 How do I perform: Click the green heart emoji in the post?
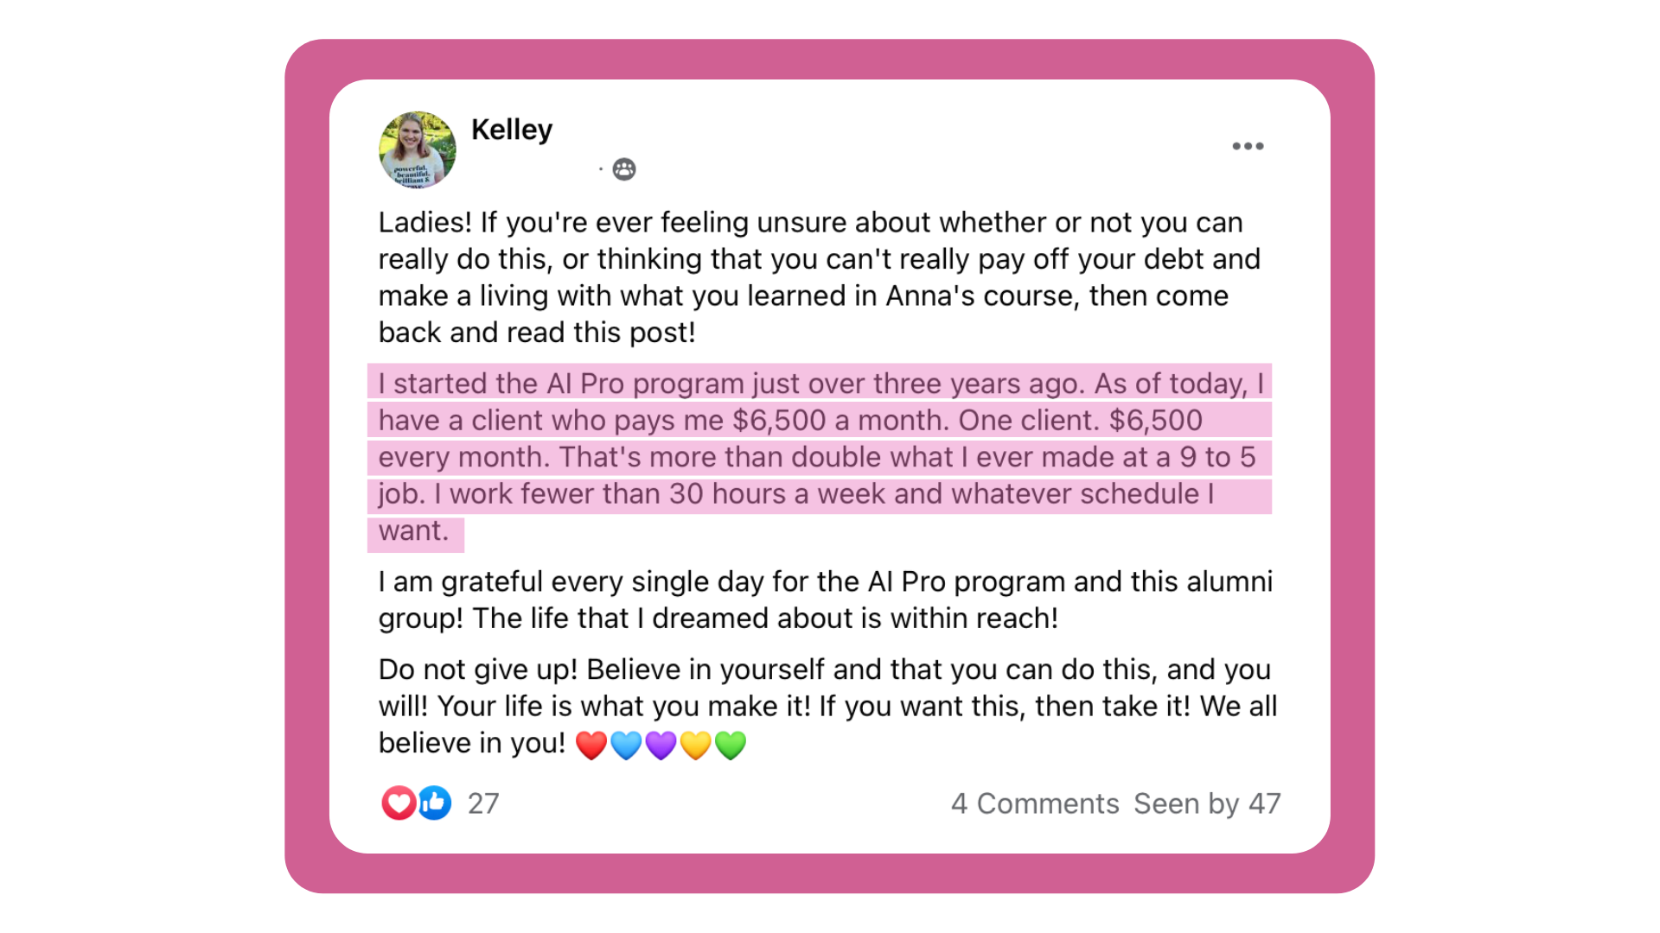coord(731,745)
